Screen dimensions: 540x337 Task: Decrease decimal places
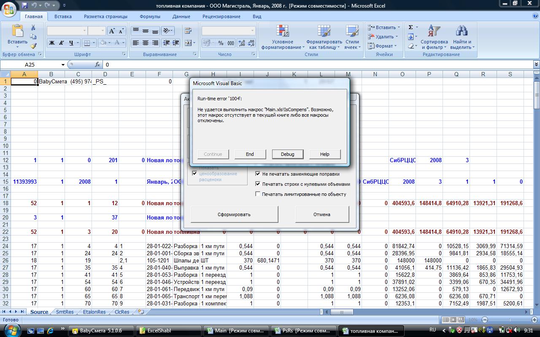coord(251,43)
